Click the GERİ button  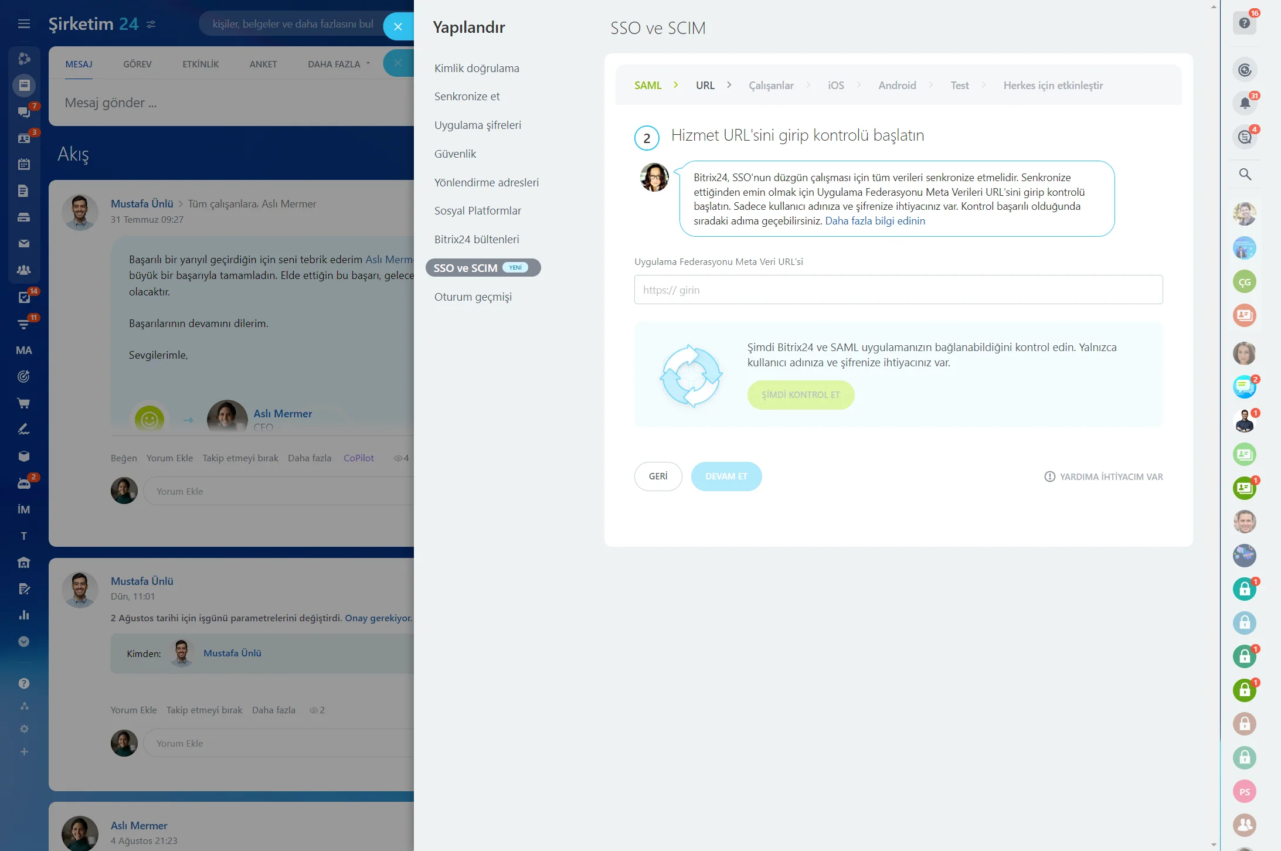[658, 476]
